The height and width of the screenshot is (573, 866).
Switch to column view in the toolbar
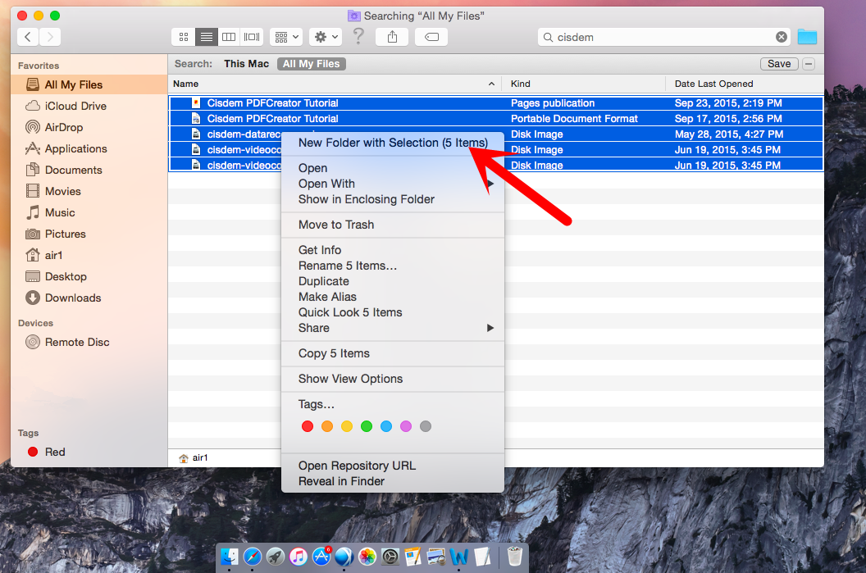[x=229, y=37]
